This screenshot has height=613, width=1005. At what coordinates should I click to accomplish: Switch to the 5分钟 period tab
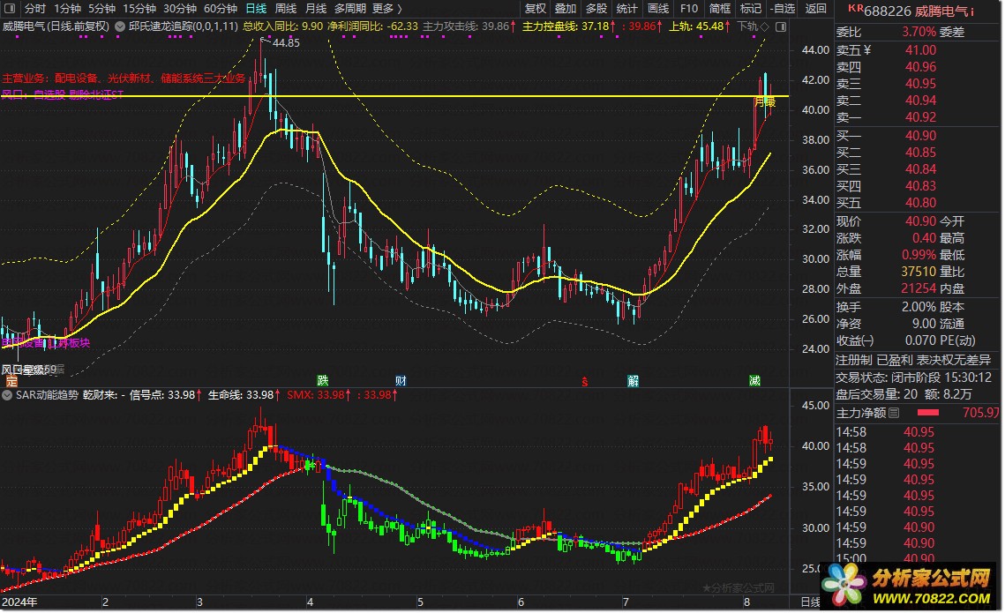tap(101, 8)
